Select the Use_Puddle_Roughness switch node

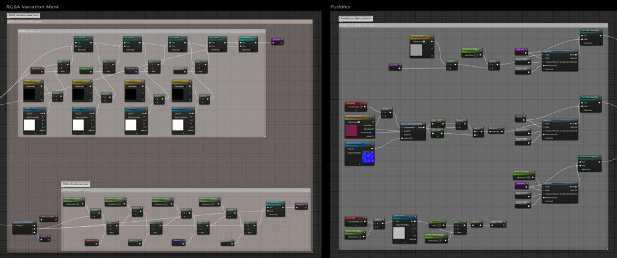(x=590, y=163)
